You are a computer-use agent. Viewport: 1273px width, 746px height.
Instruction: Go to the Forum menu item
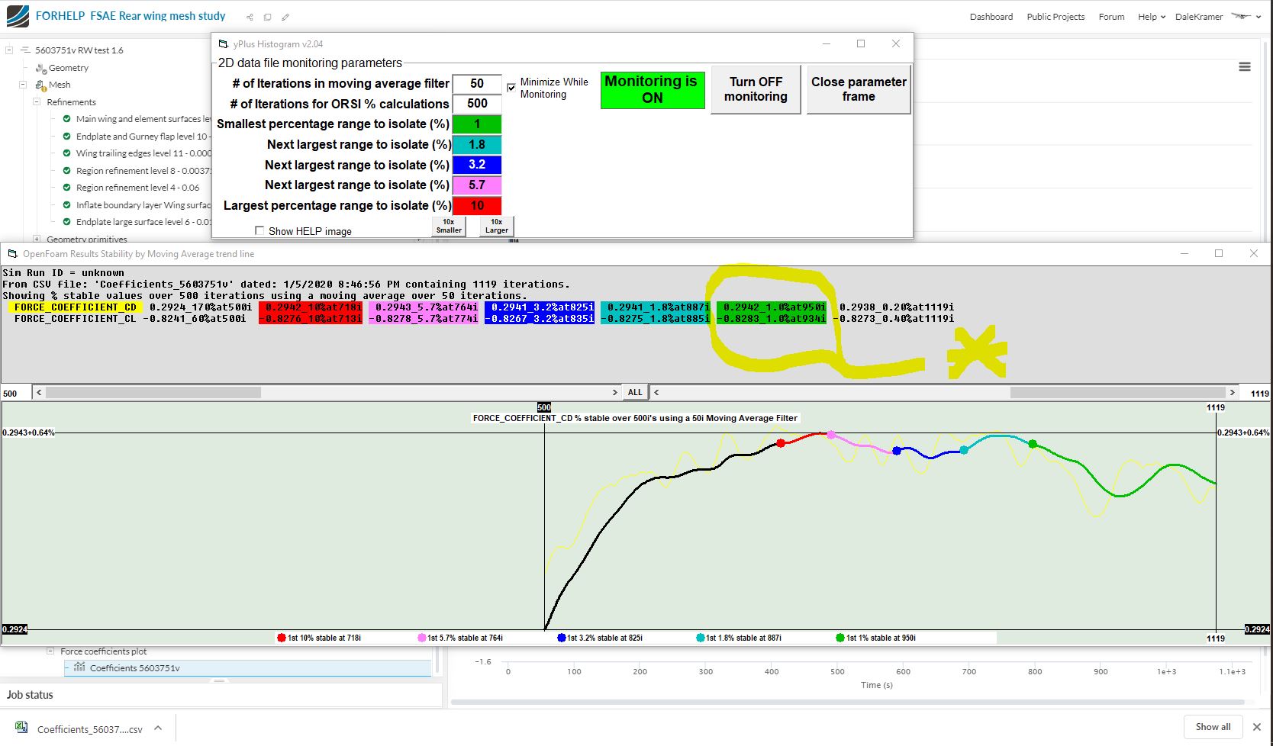click(1111, 17)
